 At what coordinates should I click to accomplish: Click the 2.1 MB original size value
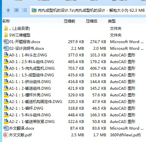(x=77, y=48)
